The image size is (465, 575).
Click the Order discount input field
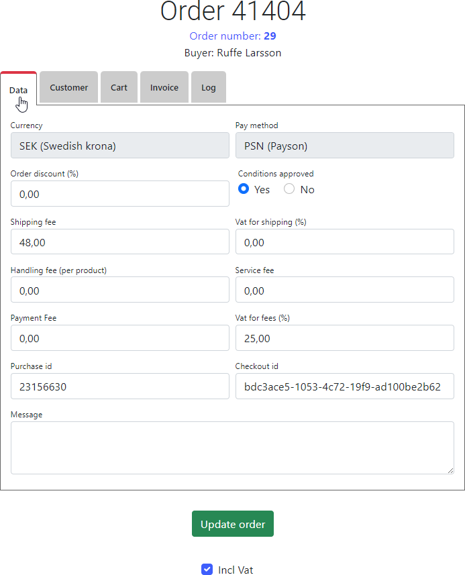[x=120, y=194]
